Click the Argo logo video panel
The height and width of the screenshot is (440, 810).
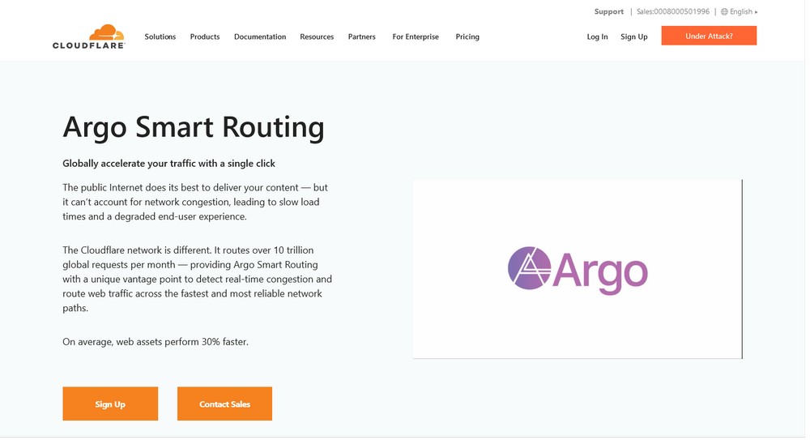(x=578, y=269)
